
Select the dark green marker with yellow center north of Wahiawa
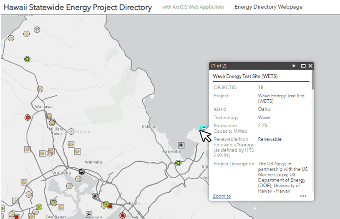[x=27, y=59]
